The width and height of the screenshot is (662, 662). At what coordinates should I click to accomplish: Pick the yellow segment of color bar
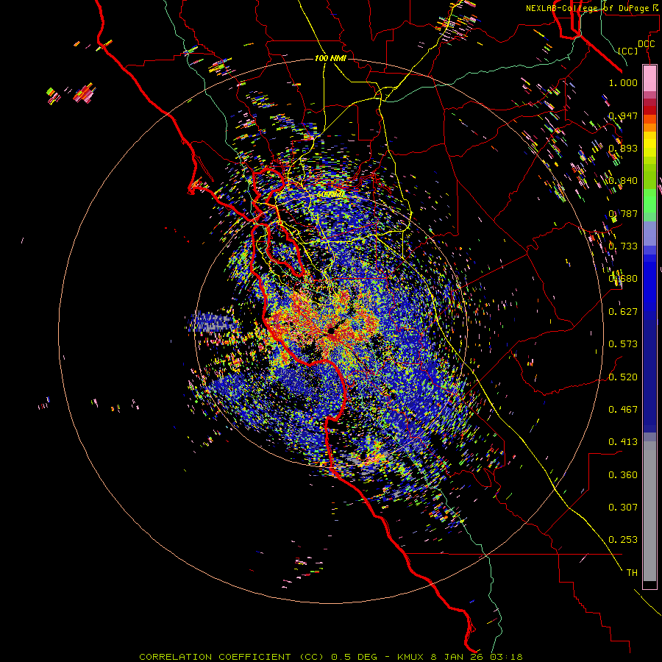coord(649,144)
